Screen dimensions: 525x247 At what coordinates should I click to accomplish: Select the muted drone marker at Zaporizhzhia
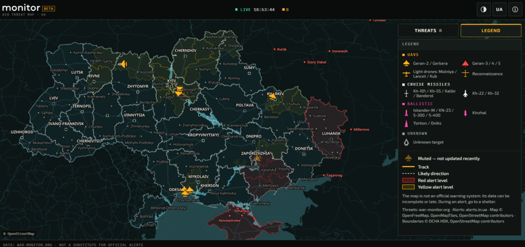(x=257, y=158)
